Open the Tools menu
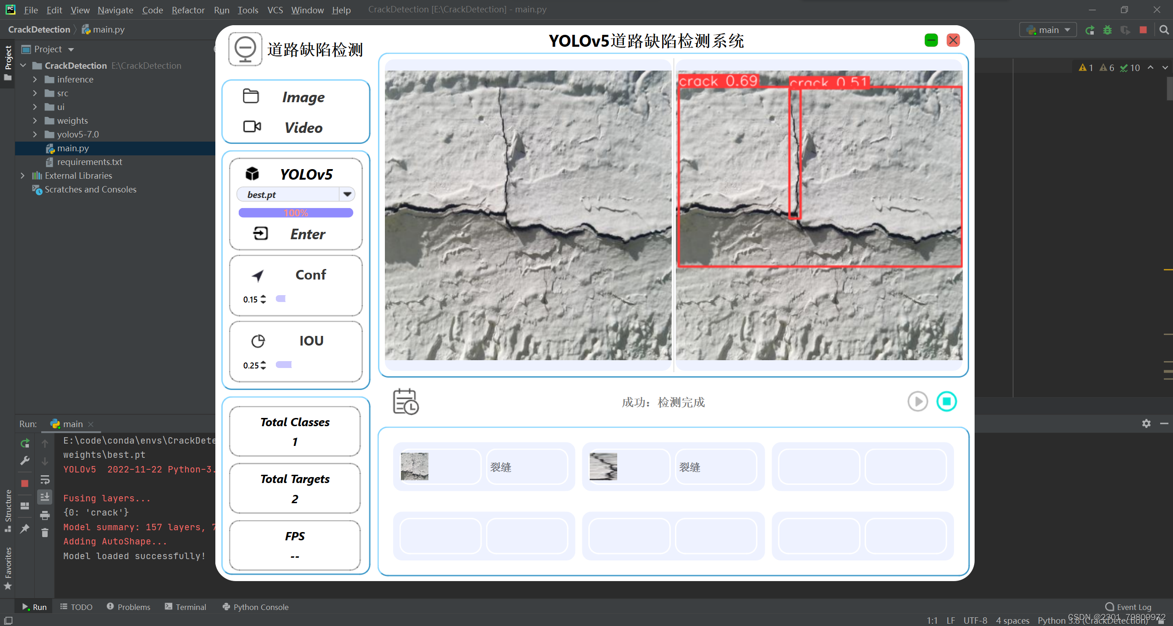 (x=247, y=10)
